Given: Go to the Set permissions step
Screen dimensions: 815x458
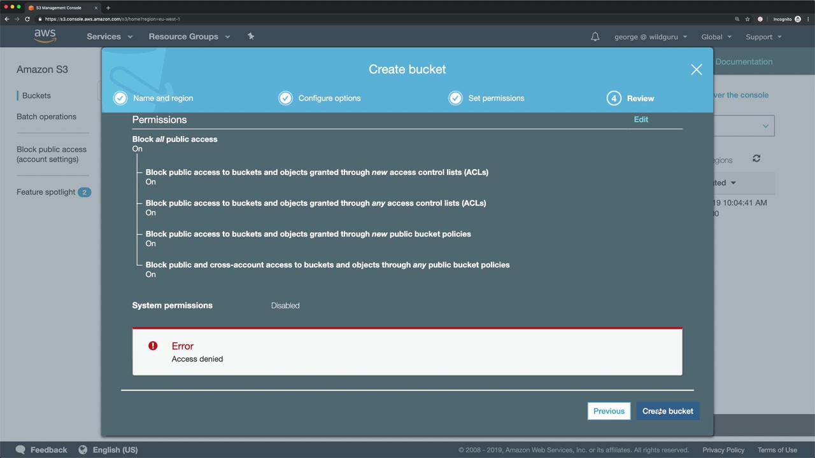Looking at the screenshot, I should click(x=496, y=98).
